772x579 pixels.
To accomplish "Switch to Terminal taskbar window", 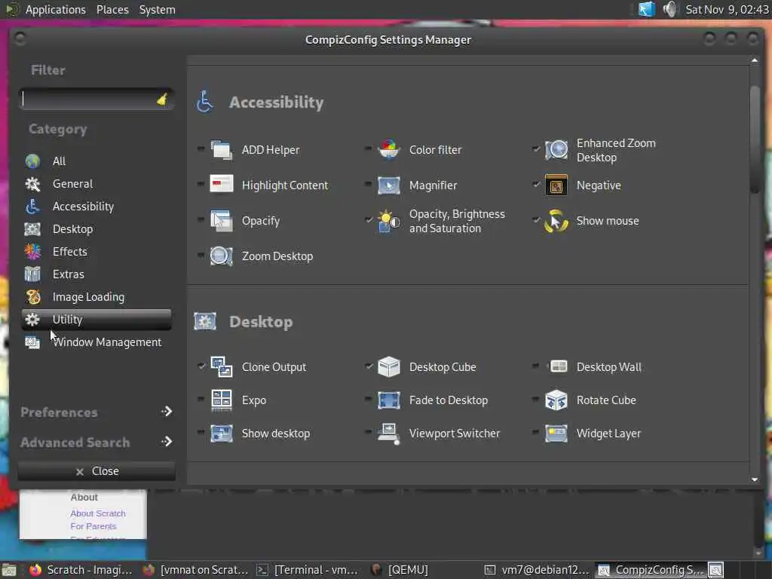I will click(x=308, y=570).
